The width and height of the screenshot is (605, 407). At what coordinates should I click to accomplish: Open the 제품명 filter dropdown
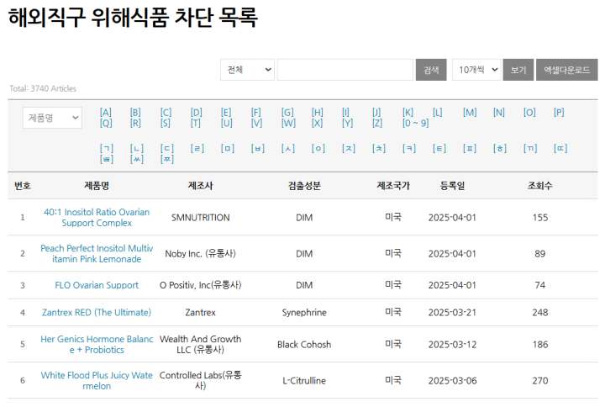pos(52,118)
